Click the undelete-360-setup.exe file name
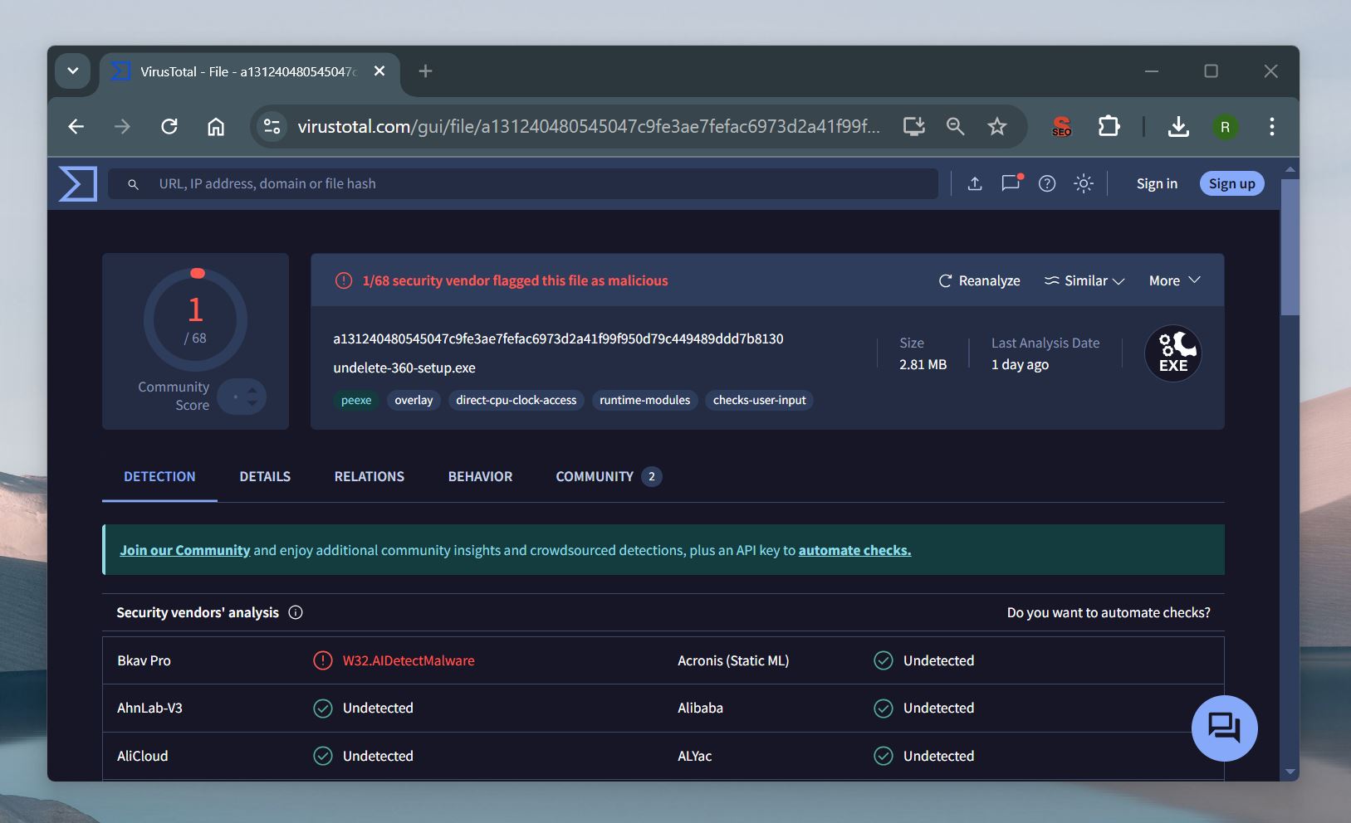1351x823 pixels. [x=404, y=368]
